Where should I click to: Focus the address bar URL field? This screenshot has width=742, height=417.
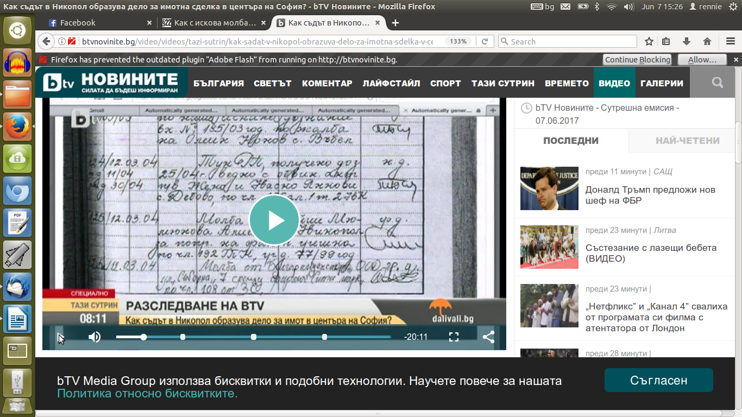coord(257,41)
